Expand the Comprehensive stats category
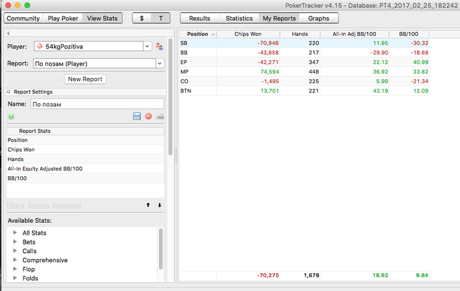Viewport: 460px width, 291px height. [15, 260]
